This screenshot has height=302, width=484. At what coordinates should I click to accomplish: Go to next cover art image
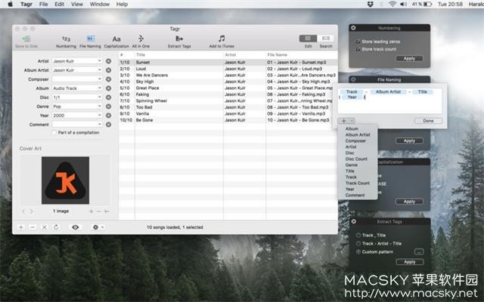click(x=31, y=211)
